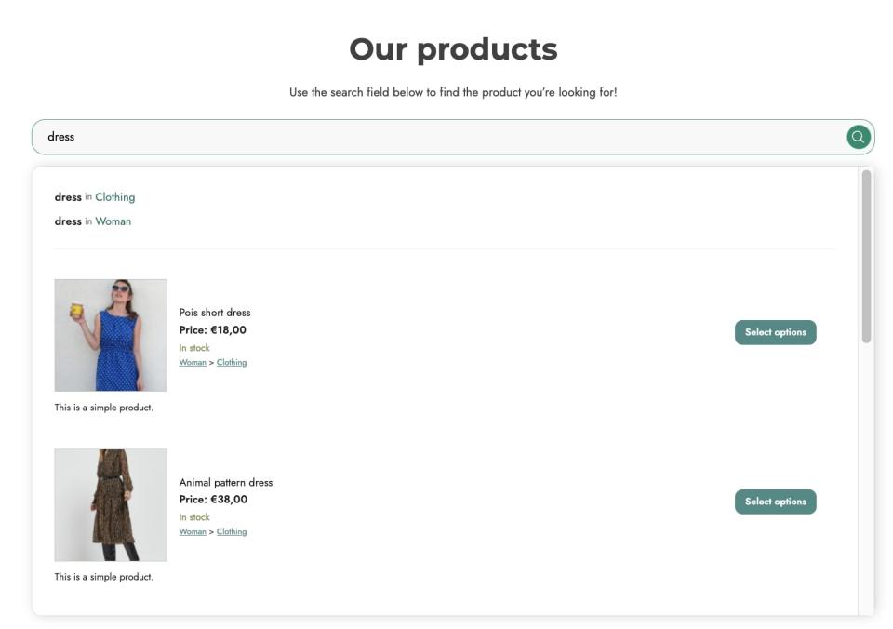The height and width of the screenshot is (629, 893).
Task: Click the 'Pois short dress' title
Action: click(215, 313)
